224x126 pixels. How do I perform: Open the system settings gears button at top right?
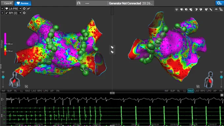tap(219, 3)
